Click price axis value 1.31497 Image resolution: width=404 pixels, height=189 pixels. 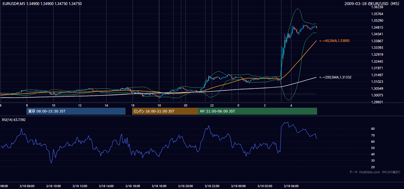(377, 75)
